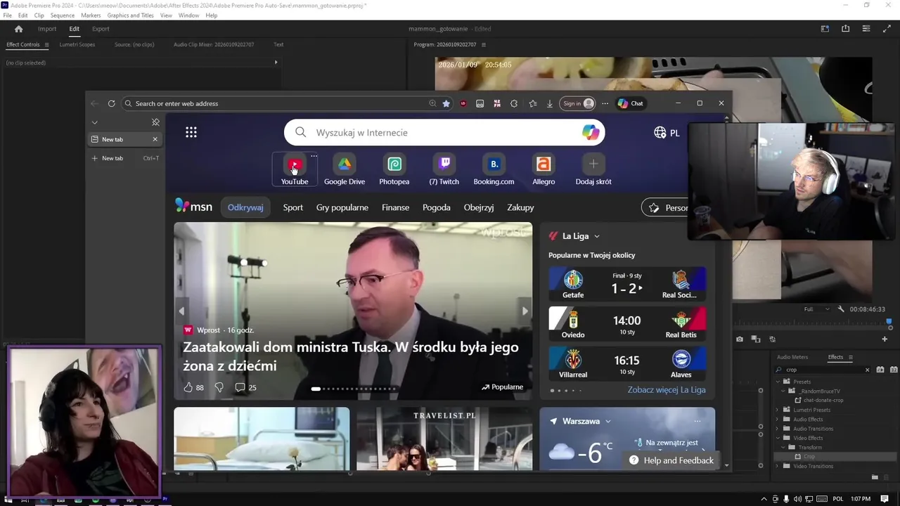Open the Audio Clip Mixer tab
900x506 pixels.
point(214,44)
